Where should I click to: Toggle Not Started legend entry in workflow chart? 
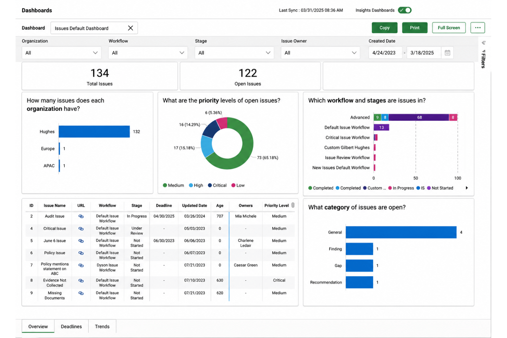[440, 188]
